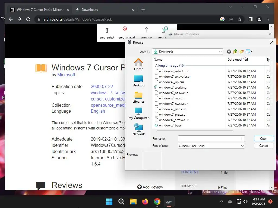Open taskbar Search
The width and height of the screenshot is (278, 208).
[x=121, y=201]
